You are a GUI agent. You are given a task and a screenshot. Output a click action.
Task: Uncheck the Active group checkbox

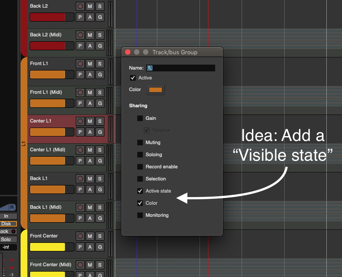click(x=133, y=78)
